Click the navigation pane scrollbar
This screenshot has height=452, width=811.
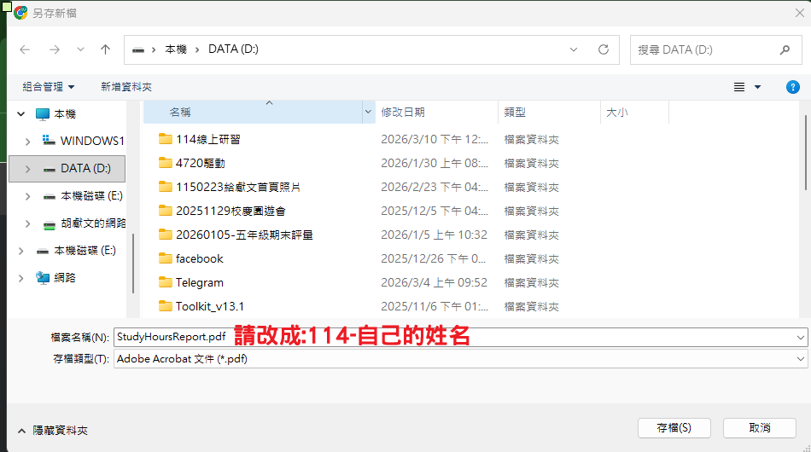pyautogui.click(x=133, y=264)
